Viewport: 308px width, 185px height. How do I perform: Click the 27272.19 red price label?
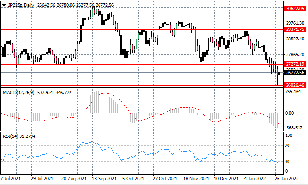point(295,64)
